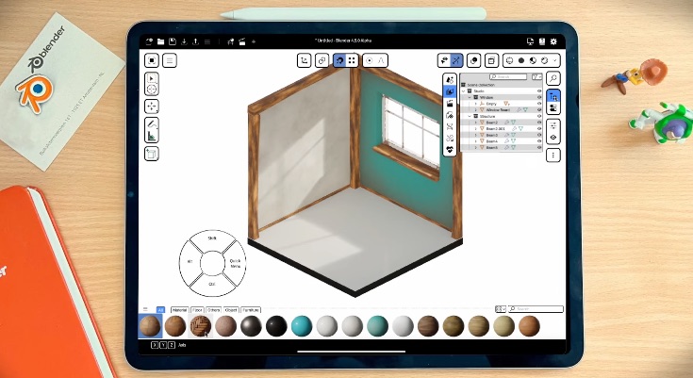Screen dimensions: 693x378
Task: Expand the Empty object row
Action: (476, 104)
